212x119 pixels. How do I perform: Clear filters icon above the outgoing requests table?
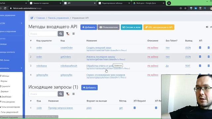[68, 94]
